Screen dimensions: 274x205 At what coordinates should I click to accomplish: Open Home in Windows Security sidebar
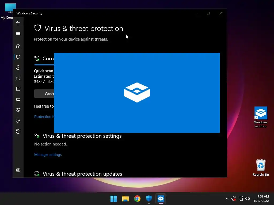18,46
